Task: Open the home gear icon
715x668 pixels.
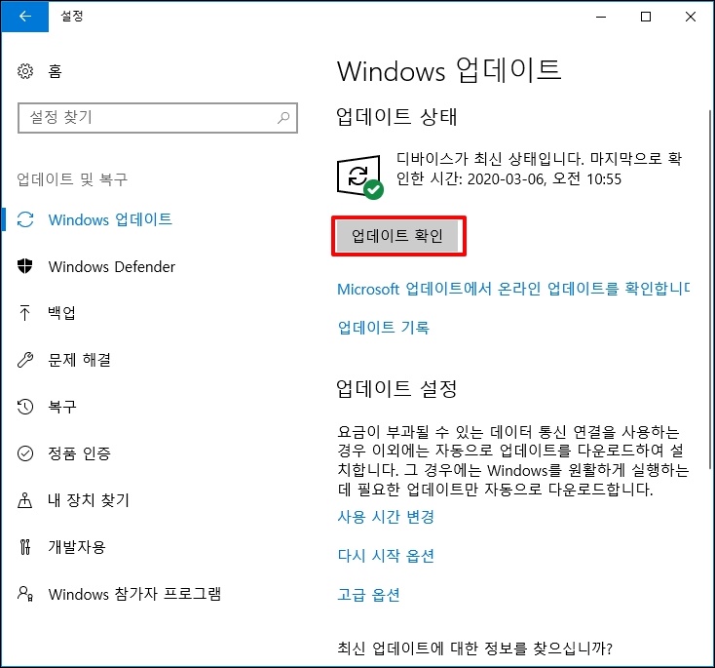Action: coord(25,71)
